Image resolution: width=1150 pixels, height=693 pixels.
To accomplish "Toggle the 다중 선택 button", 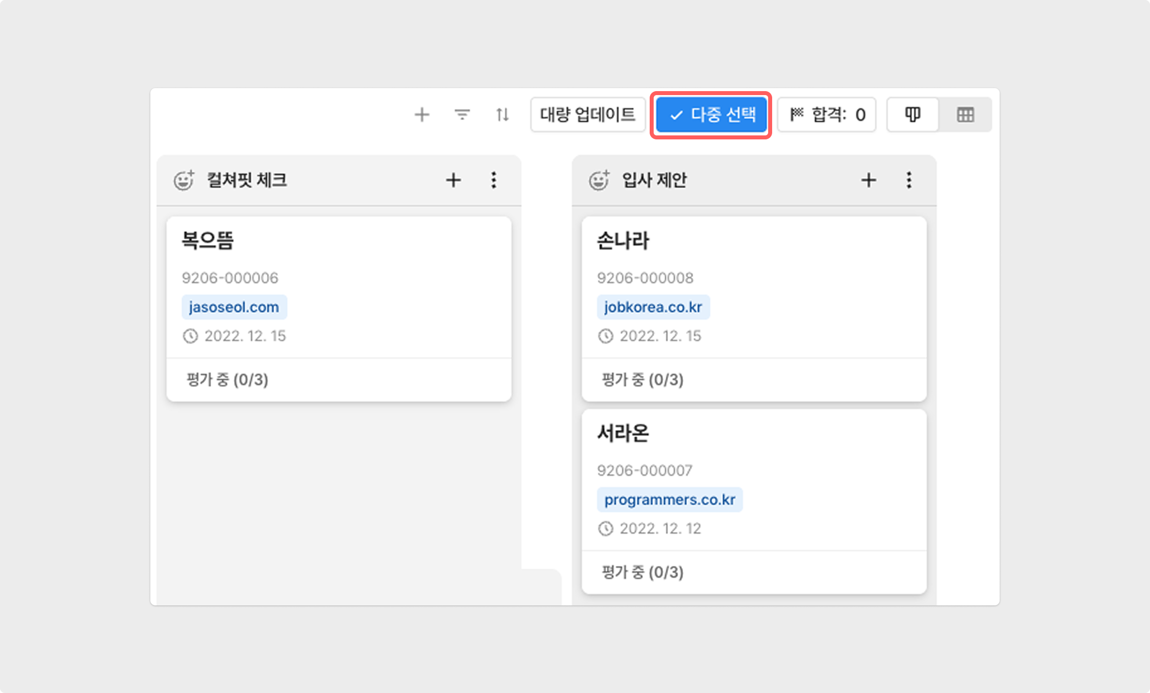I will click(711, 115).
